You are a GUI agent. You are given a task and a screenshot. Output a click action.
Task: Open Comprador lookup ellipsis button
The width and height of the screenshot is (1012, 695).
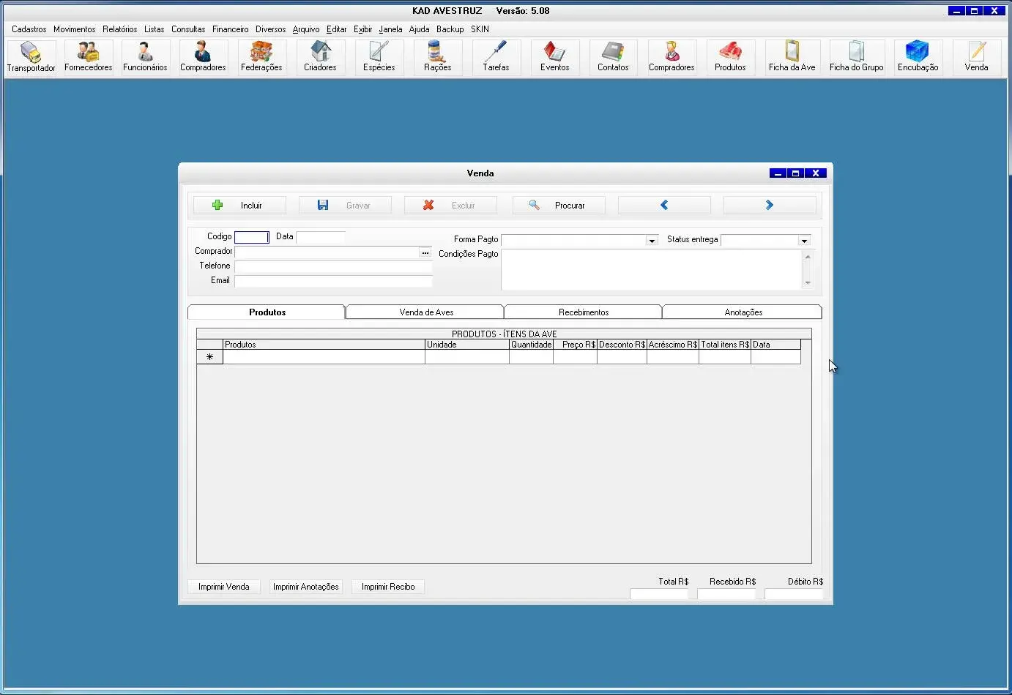tap(425, 252)
